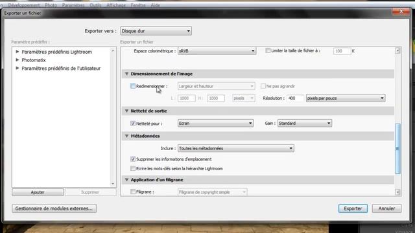Open the pixels unit dropdown

tap(244, 98)
